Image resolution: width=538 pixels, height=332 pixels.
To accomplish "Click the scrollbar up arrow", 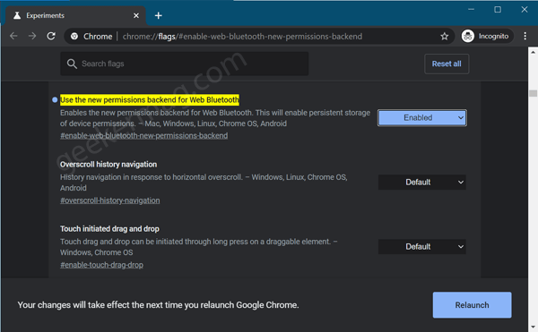I will click(x=533, y=52).
